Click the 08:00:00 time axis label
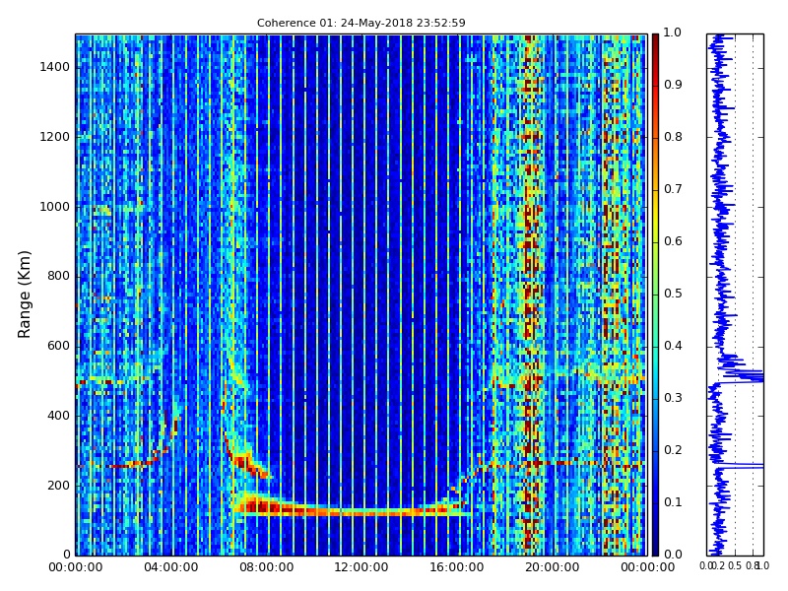 tap(266, 567)
